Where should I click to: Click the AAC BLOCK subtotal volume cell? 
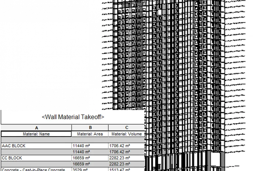pyautogui.click(x=127, y=152)
